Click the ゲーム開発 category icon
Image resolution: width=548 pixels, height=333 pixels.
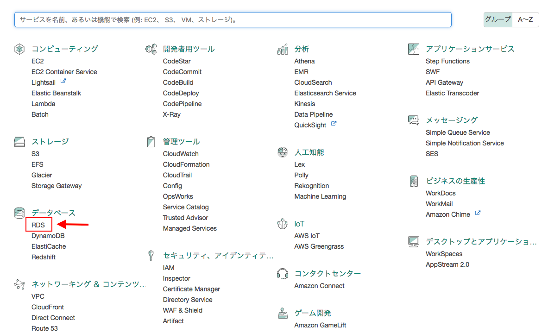(x=283, y=313)
